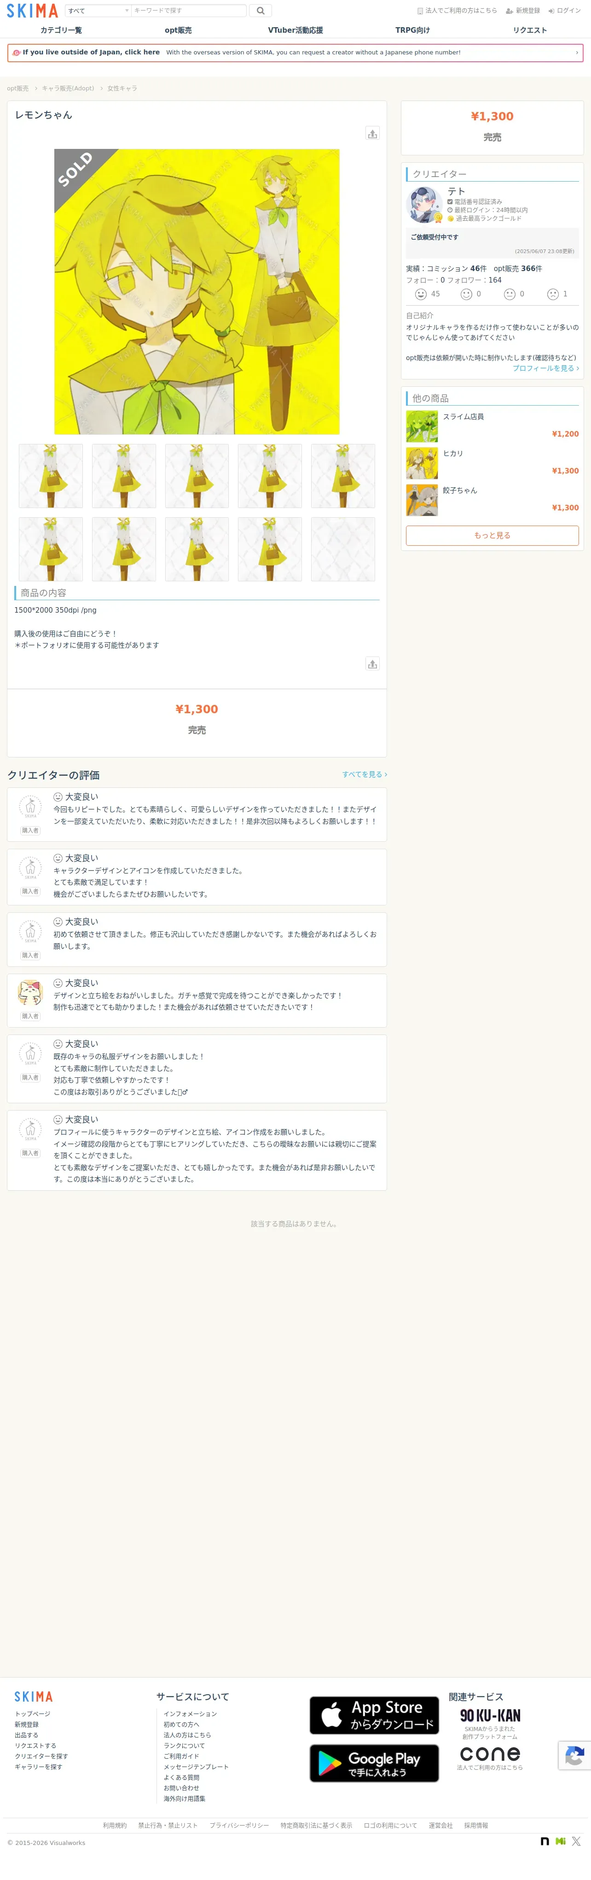Screen dimensions: 591x1880
Task: Open the ヒカリ product thumbnail
Action: [x=422, y=463]
